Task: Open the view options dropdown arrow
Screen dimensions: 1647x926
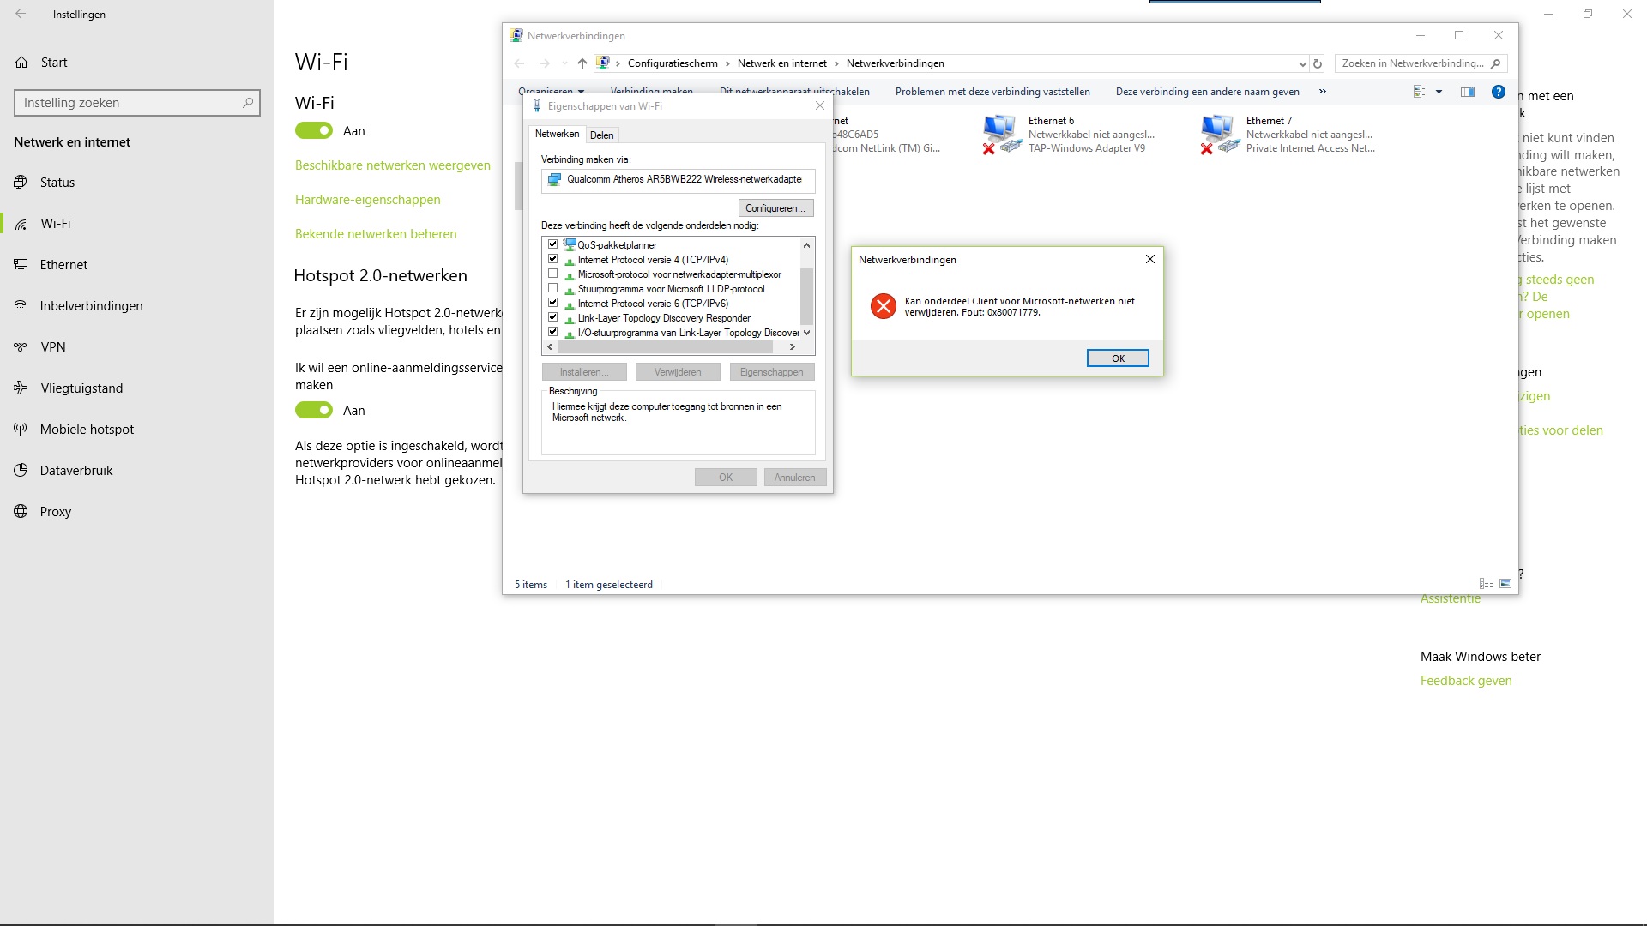Action: tap(1439, 92)
